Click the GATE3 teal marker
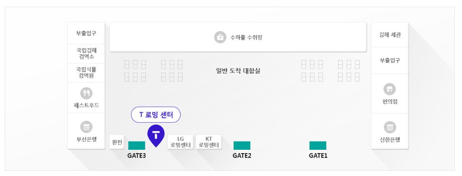 (137, 145)
